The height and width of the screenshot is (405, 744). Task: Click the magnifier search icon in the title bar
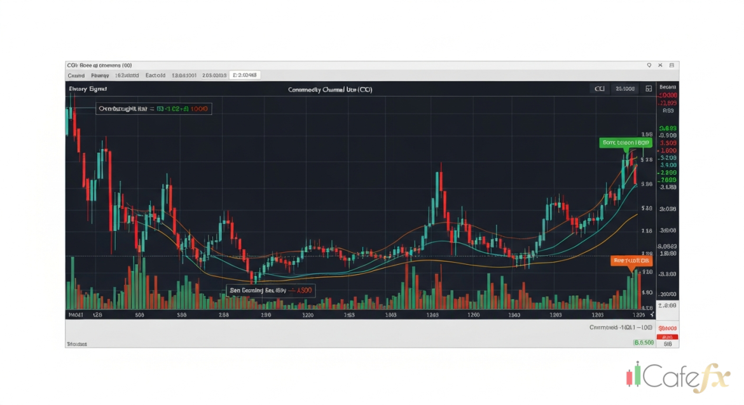pyautogui.click(x=649, y=65)
